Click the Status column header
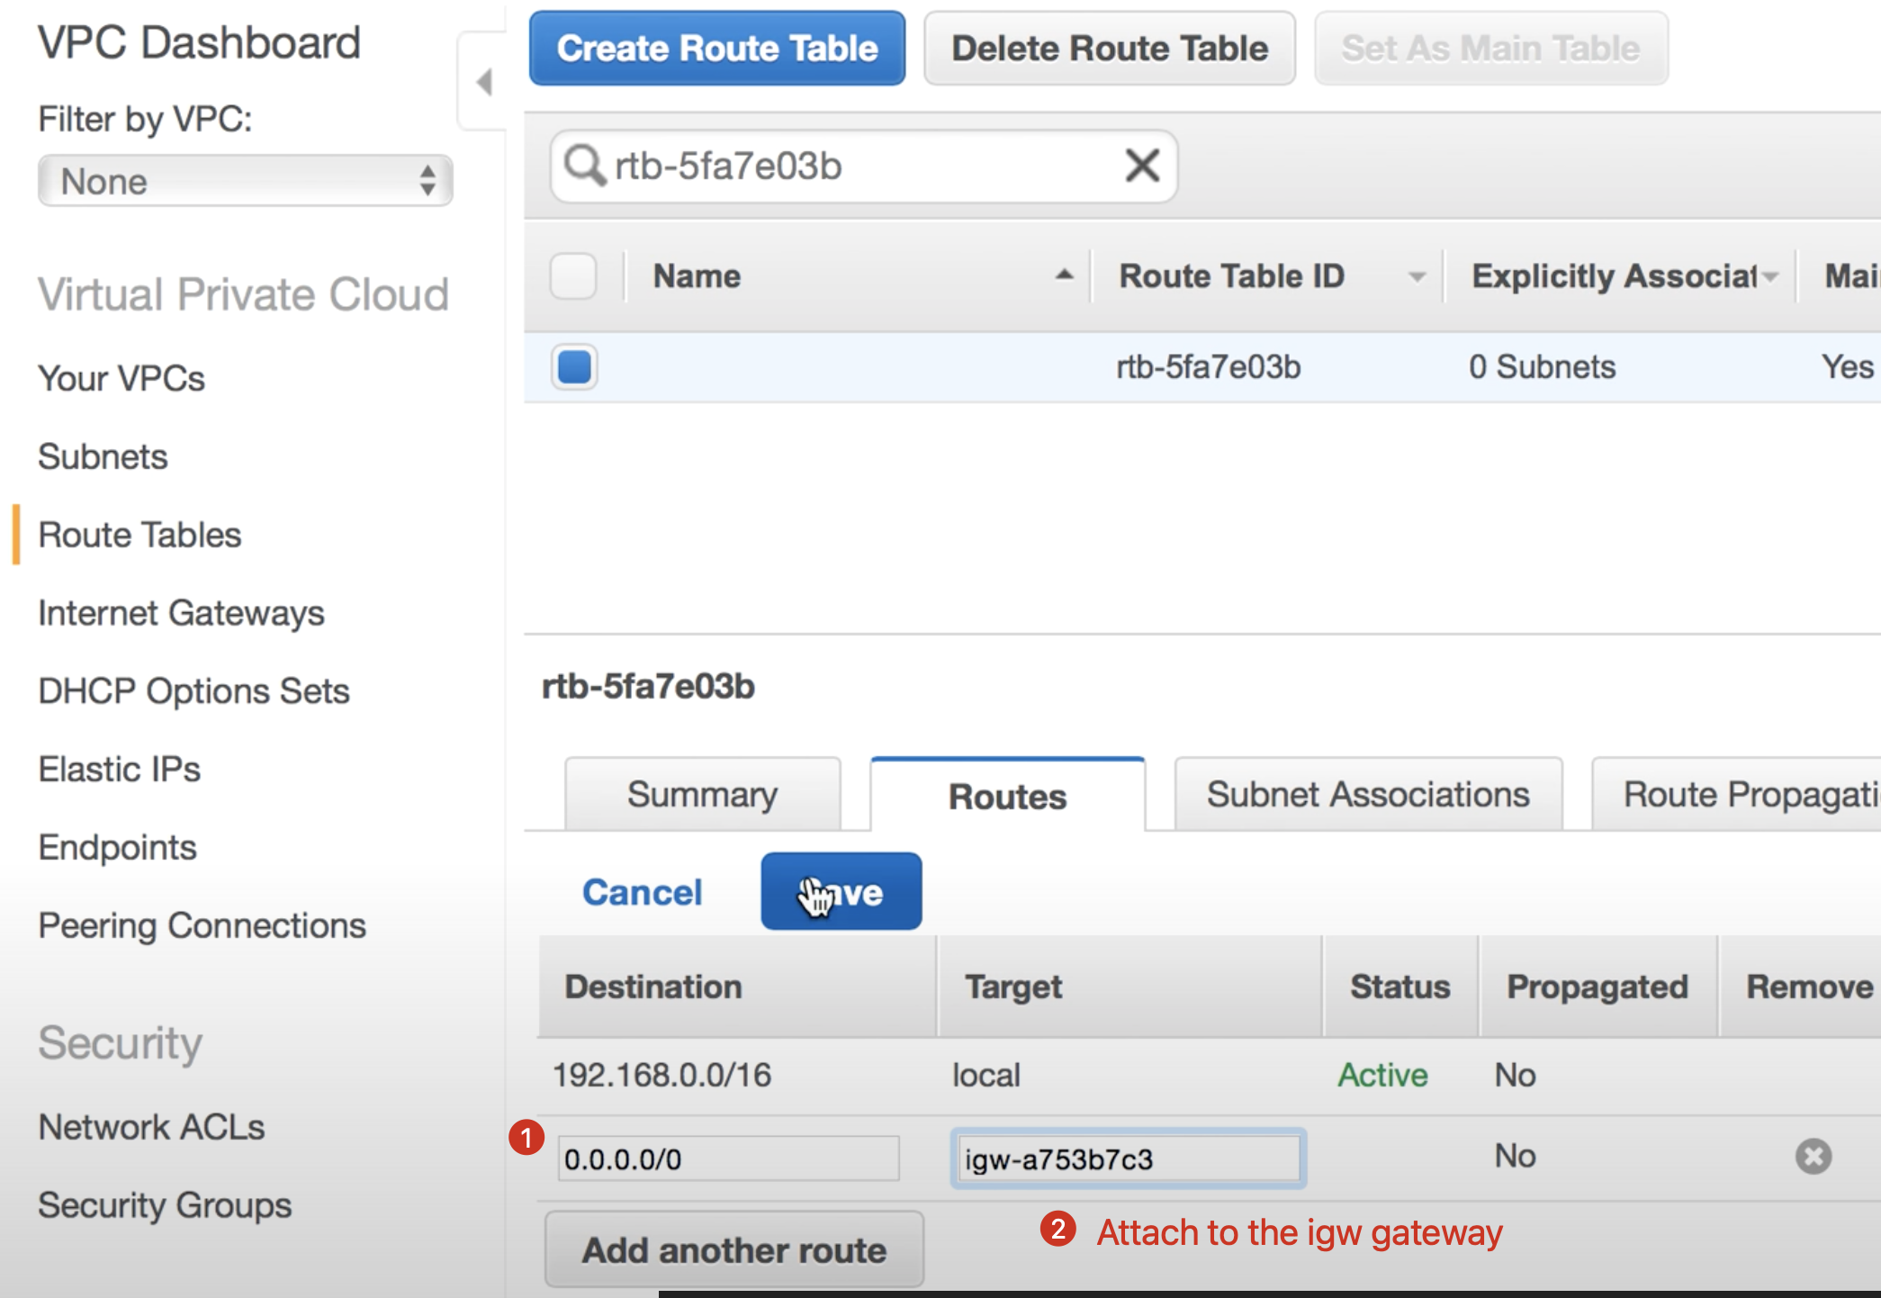 click(x=1399, y=987)
